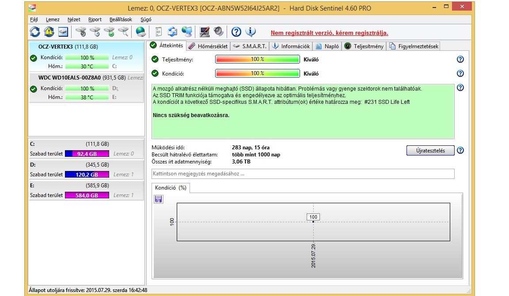The image size is (509, 296).
Task: Click the Teljesítmény 100 % gradient bar
Action: pyautogui.click(x=258, y=59)
